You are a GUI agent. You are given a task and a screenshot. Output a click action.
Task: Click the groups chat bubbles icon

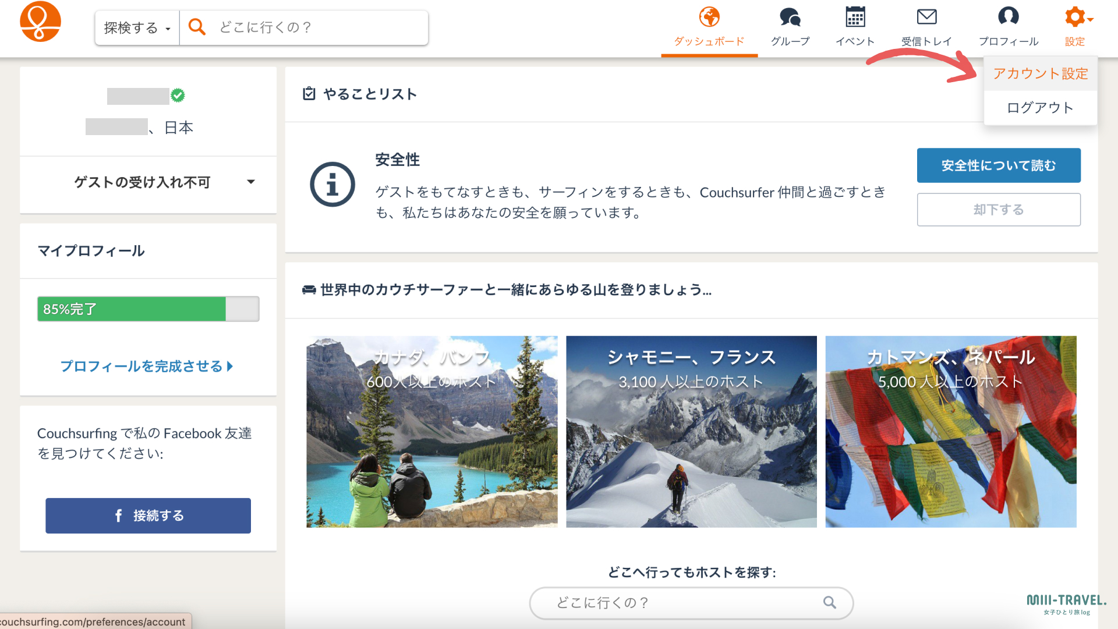tap(790, 17)
